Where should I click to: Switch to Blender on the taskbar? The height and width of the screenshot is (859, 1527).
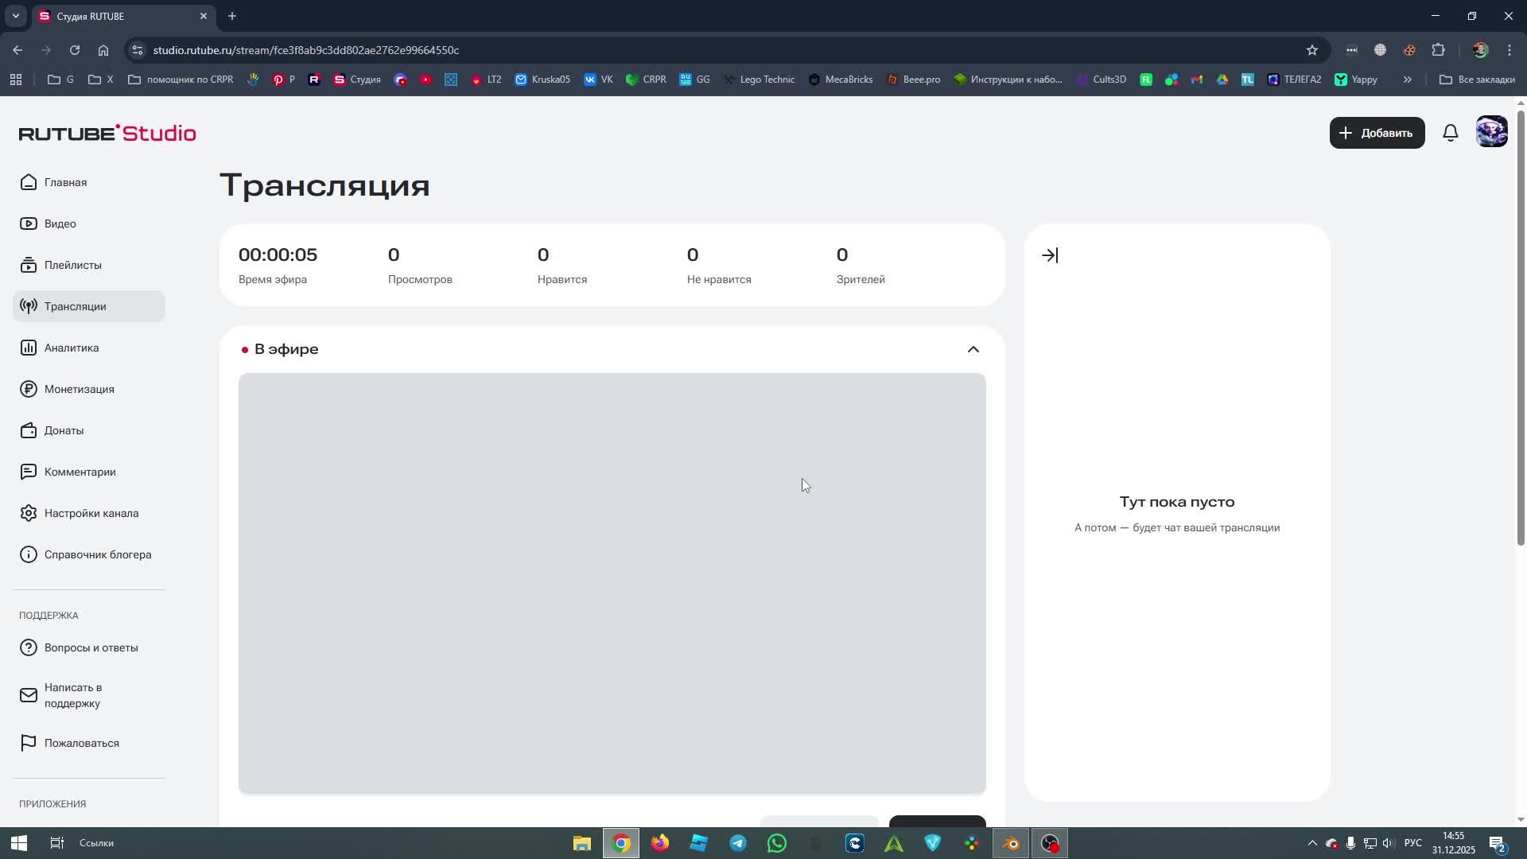click(x=1011, y=843)
